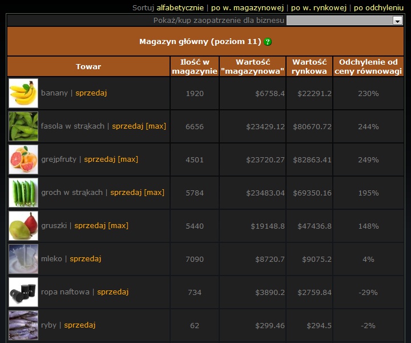Click the 195% deviation for groch
The width and height of the screenshot is (411, 343).
(368, 193)
